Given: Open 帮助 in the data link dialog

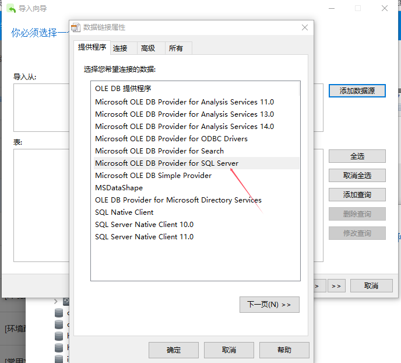Looking at the screenshot, I should click(x=284, y=350).
